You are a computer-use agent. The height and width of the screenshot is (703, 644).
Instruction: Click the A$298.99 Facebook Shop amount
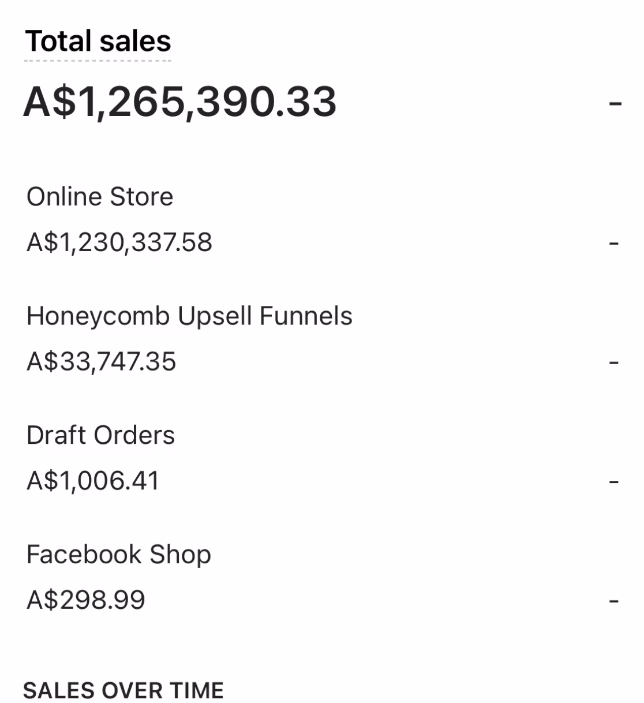(86, 600)
